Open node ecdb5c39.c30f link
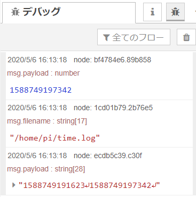Image resolution: width=196 pixels, height=197 pixels. (108, 155)
